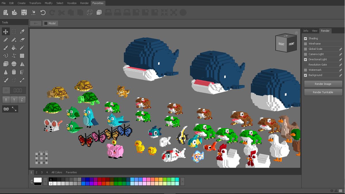The height and width of the screenshot is (194, 345).
Task: Toggle Y axis mirror button
Action: point(14,100)
